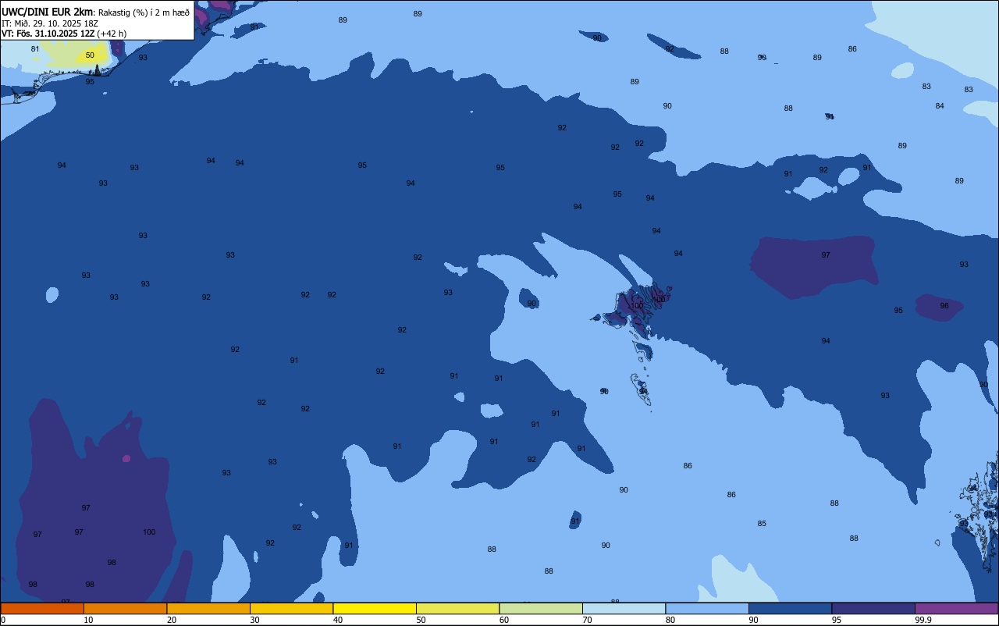Click the 0–10 dark orange legend swatch
This screenshot has height=626, width=999.
[42, 608]
